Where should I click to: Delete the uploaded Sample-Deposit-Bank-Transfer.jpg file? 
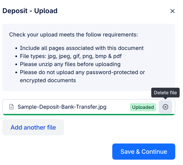[165, 107]
